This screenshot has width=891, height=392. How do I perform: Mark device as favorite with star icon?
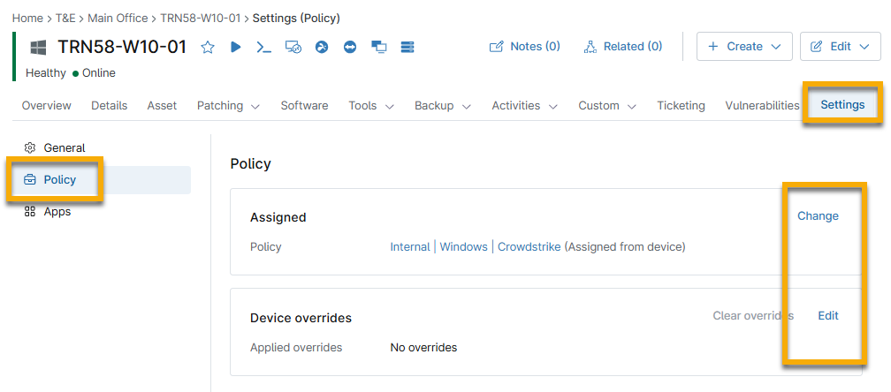point(208,47)
